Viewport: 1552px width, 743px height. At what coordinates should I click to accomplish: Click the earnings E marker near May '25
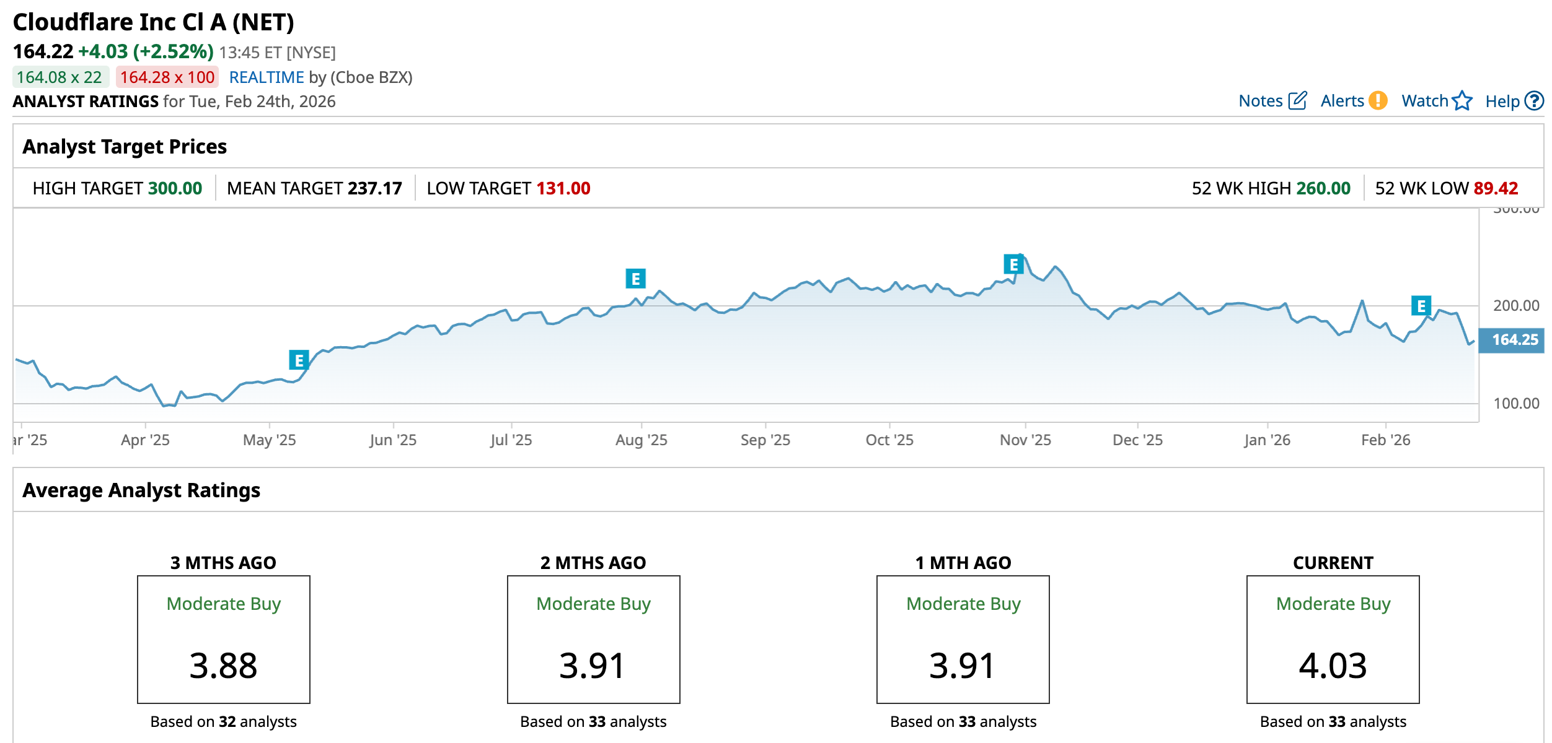click(299, 360)
